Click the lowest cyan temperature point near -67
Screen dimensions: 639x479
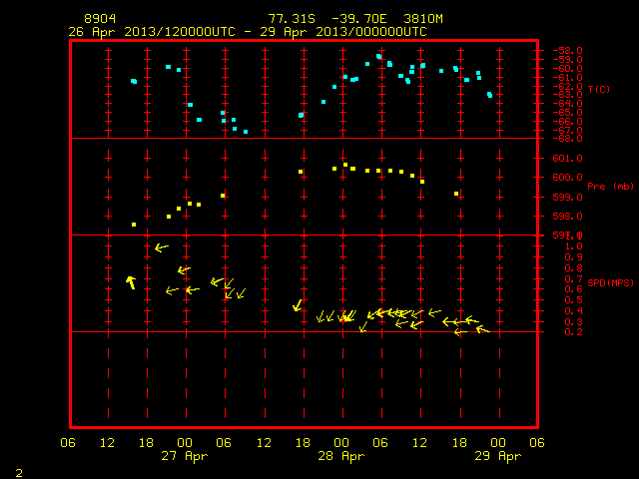click(x=246, y=132)
